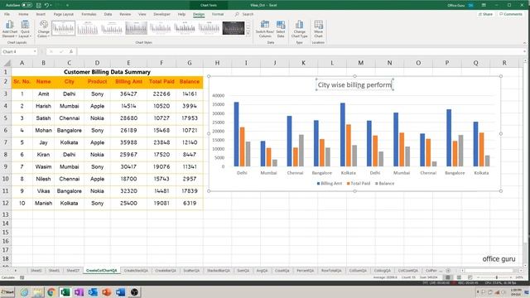Click the Save icon in title bar
530x298 pixels.
point(39,5)
